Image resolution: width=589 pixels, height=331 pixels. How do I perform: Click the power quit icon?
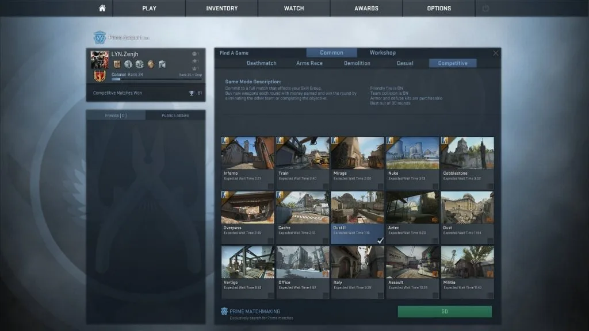click(x=485, y=8)
